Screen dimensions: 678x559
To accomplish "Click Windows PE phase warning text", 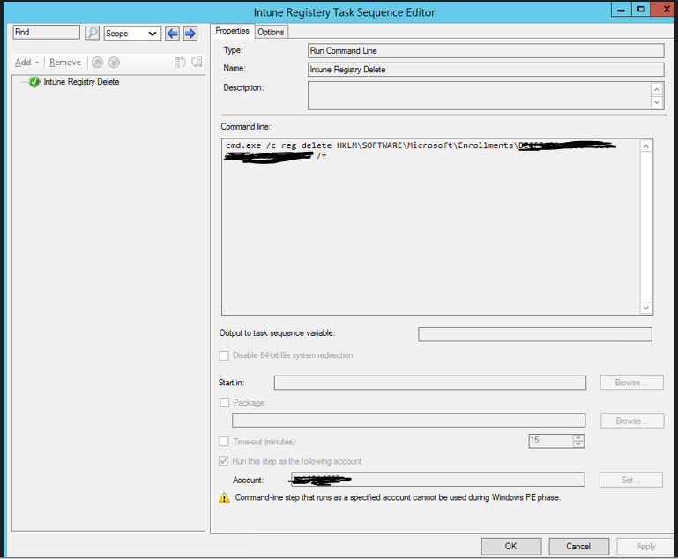I will (398, 497).
